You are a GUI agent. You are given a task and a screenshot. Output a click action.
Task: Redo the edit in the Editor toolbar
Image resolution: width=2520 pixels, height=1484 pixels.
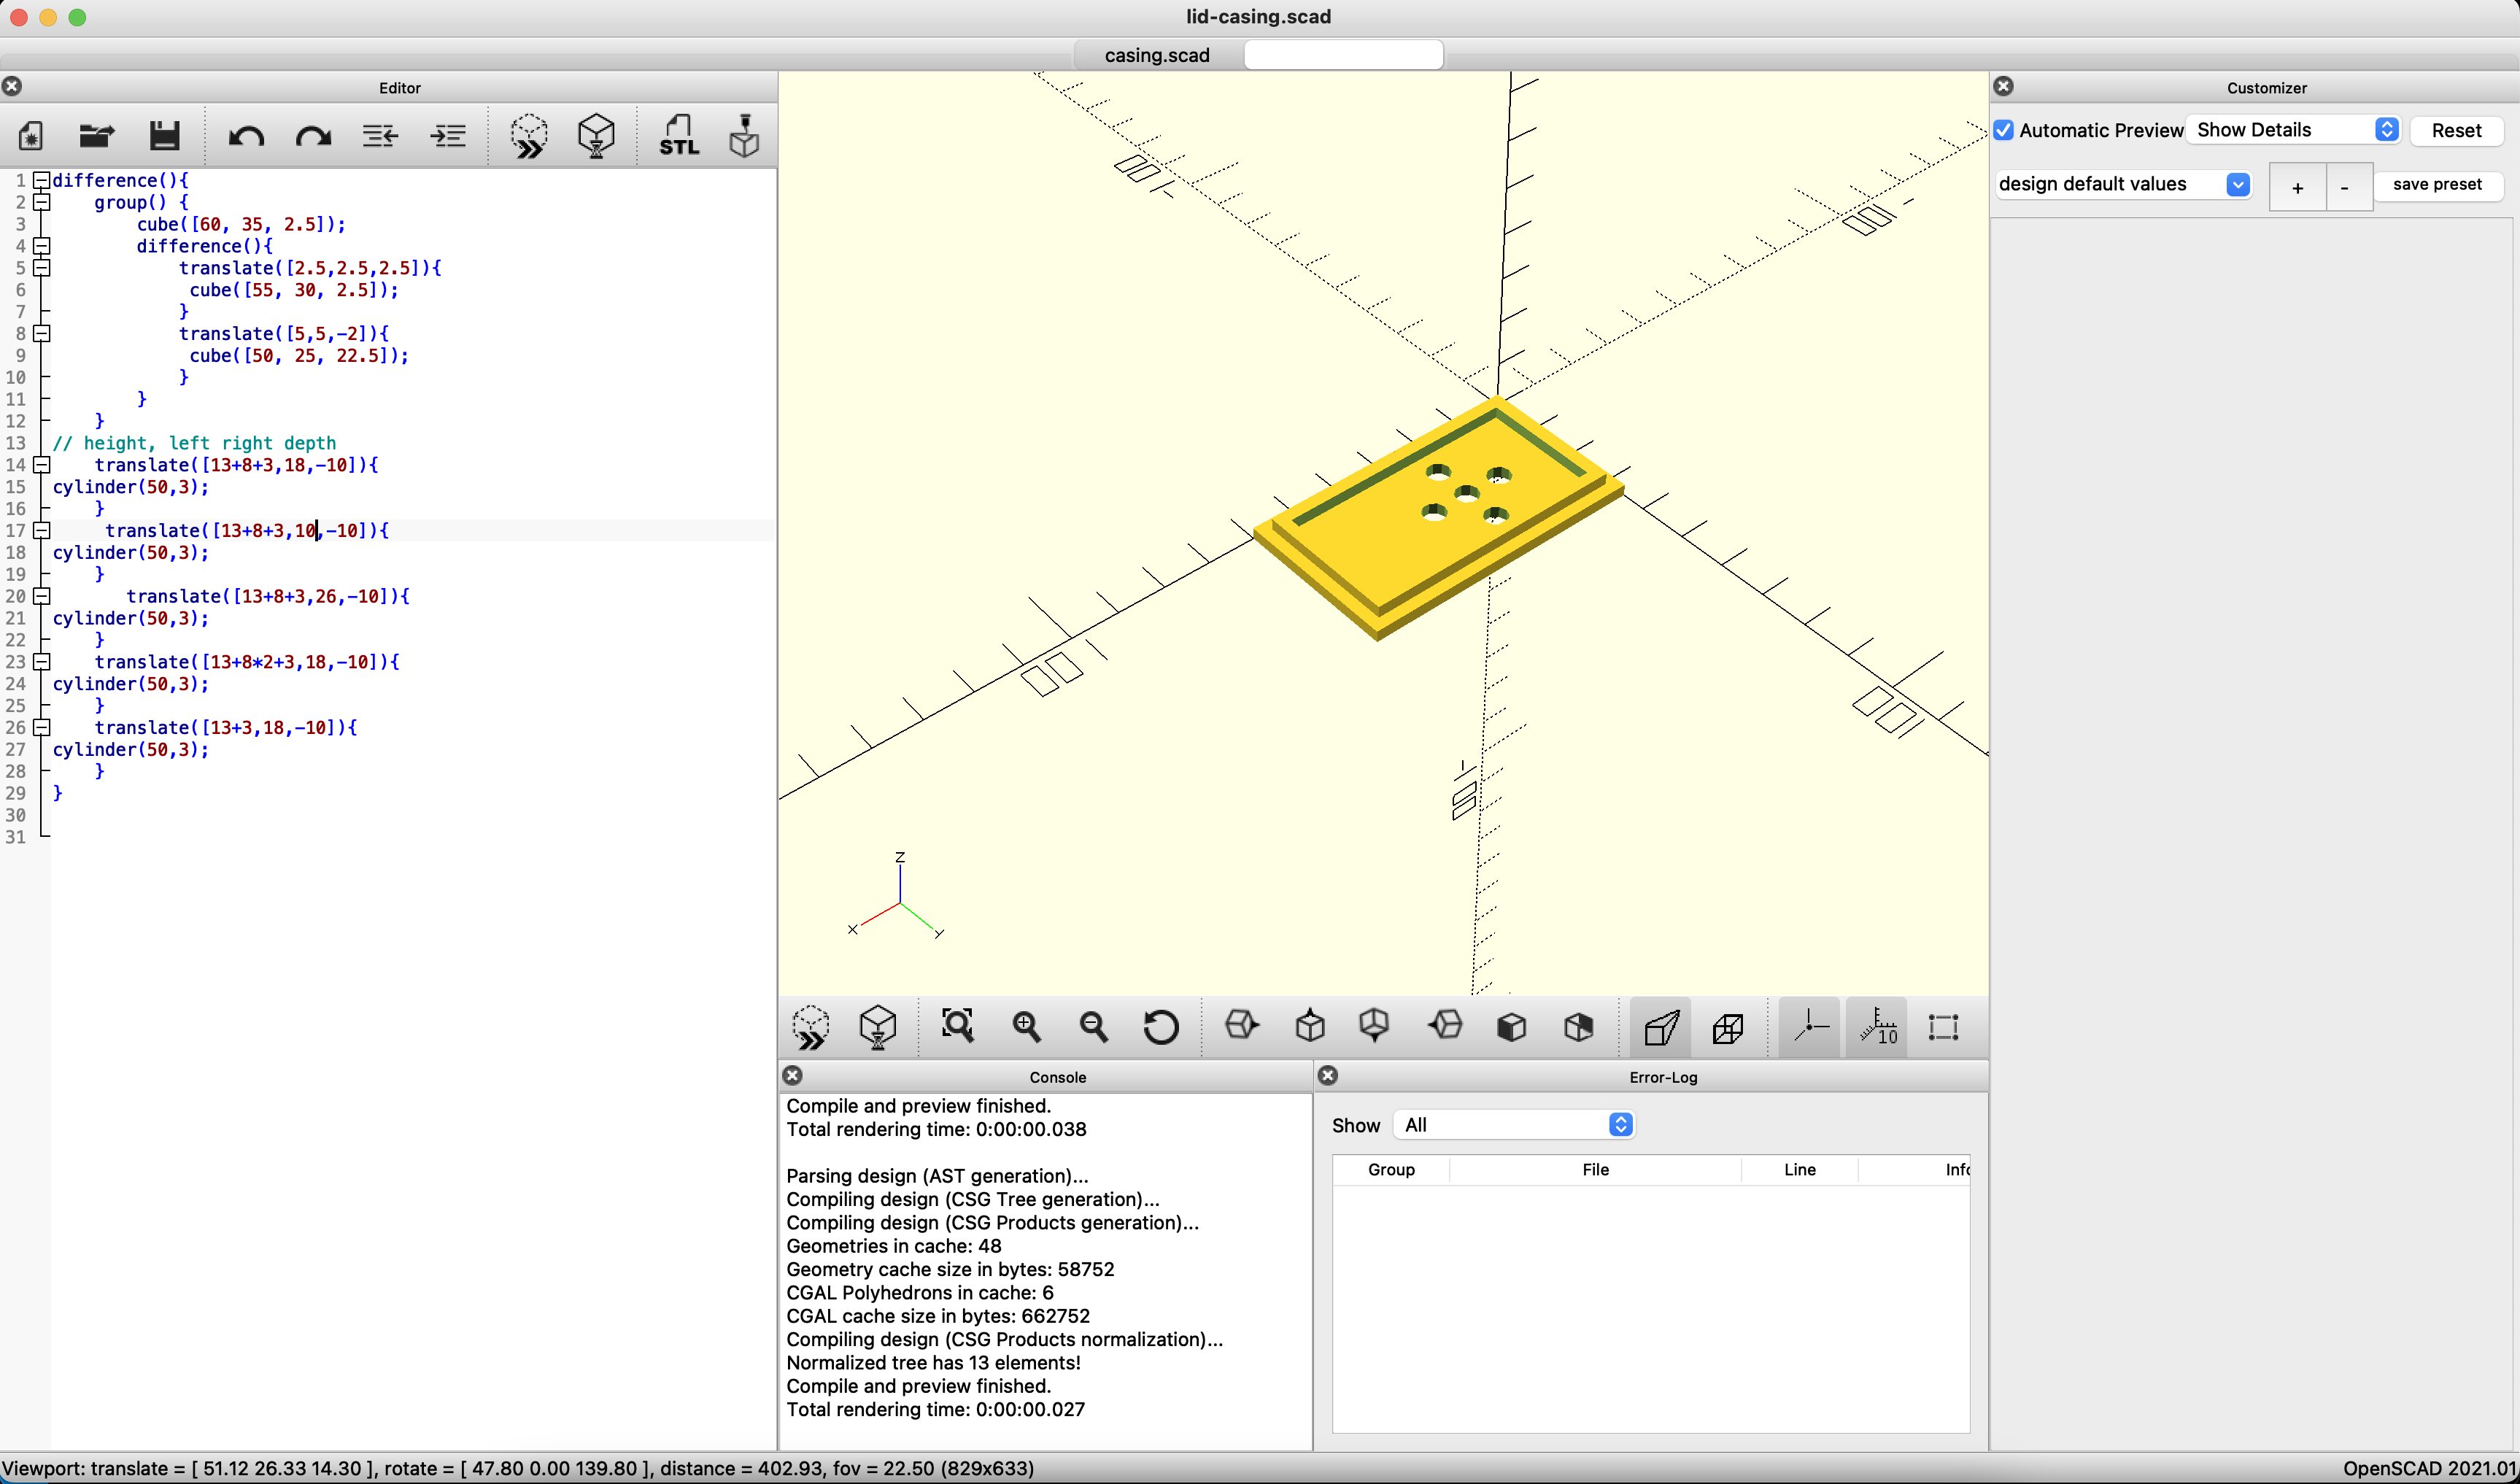click(x=313, y=136)
